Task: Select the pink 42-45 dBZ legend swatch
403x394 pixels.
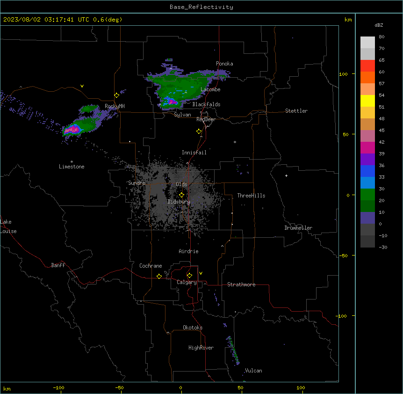Action: pos(367,136)
